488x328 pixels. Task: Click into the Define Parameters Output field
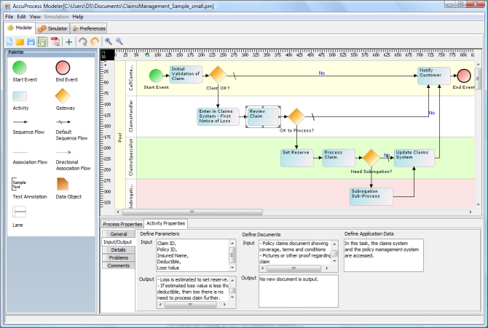tap(193, 289)
